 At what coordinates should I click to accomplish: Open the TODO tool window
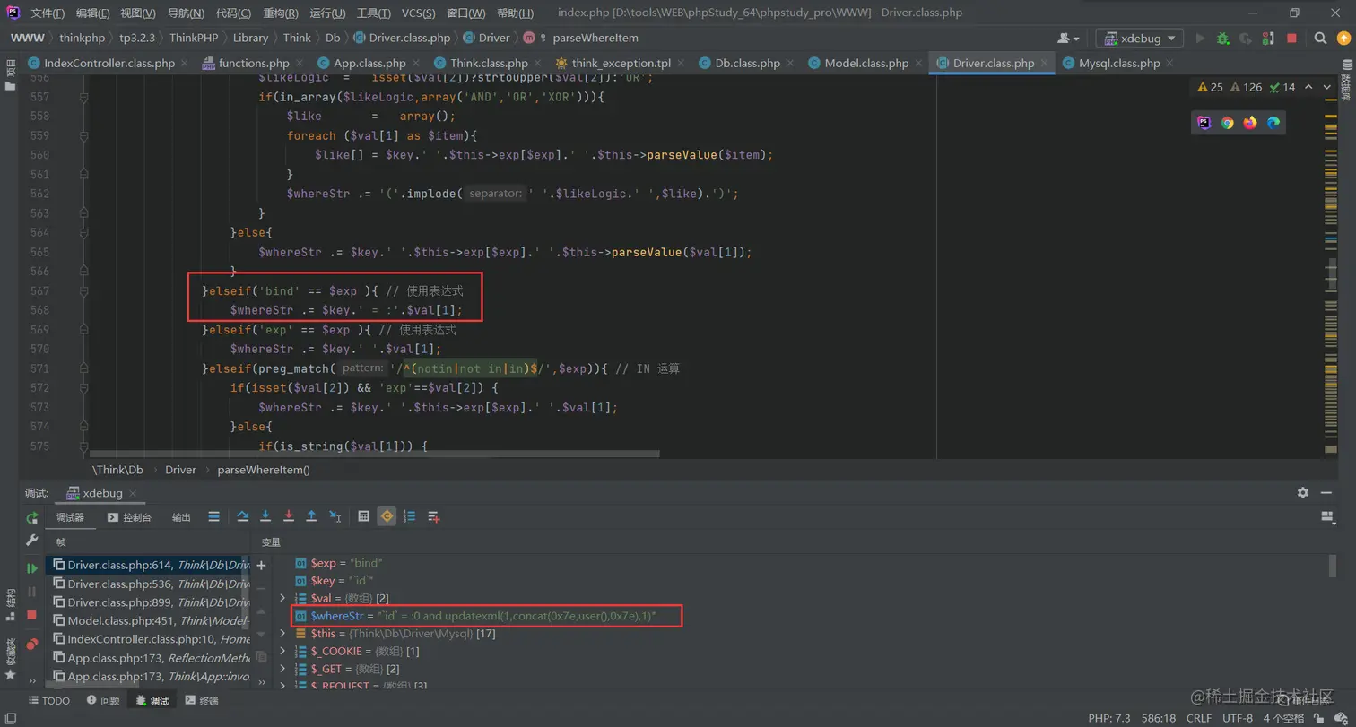pos(48,701)
